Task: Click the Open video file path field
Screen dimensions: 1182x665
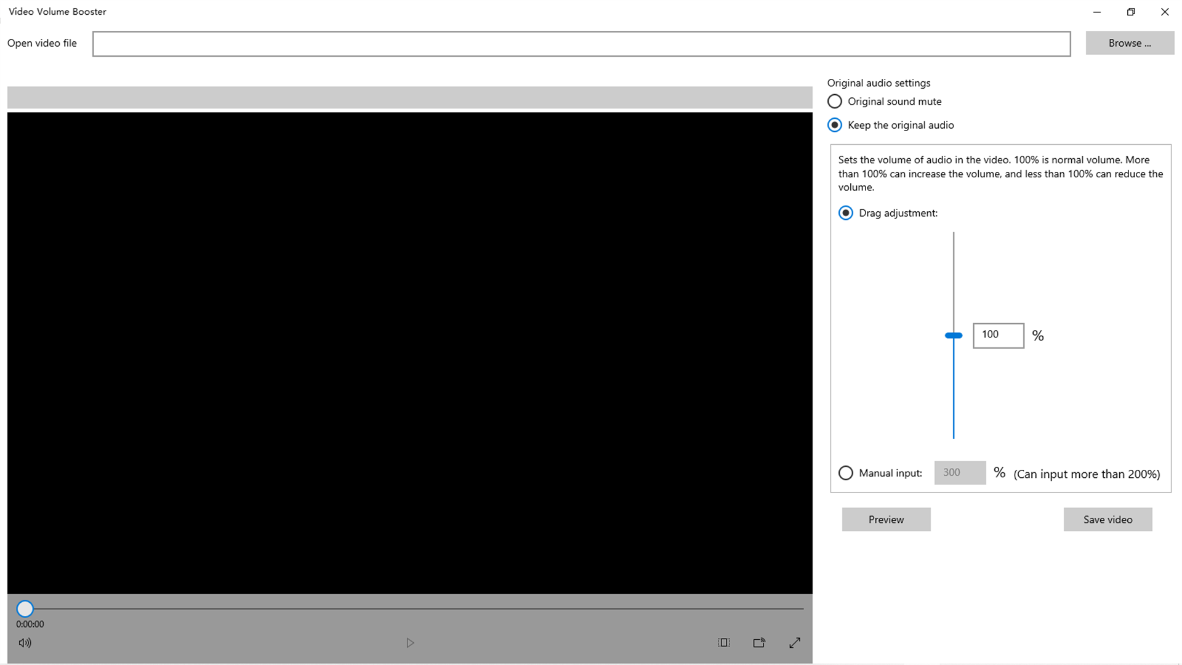Action: click(x=581, y=44)
